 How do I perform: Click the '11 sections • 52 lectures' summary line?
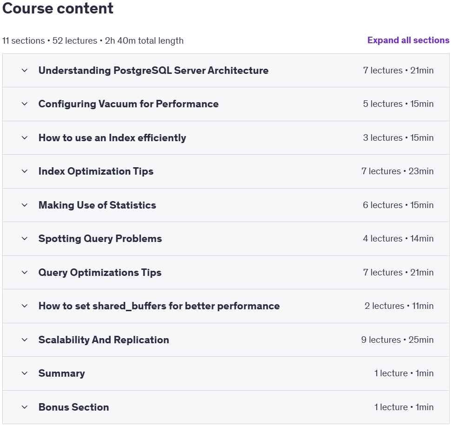pos(93,41)
